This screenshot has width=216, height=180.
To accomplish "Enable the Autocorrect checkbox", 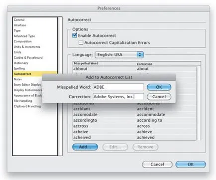I will pyautogui.click(x=75, y=35).
